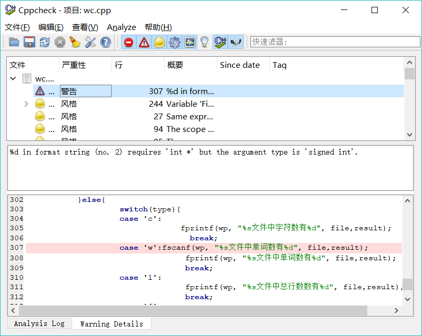
Task: Select the warning triangle icon on line 307 row
Action: (40, 91)
